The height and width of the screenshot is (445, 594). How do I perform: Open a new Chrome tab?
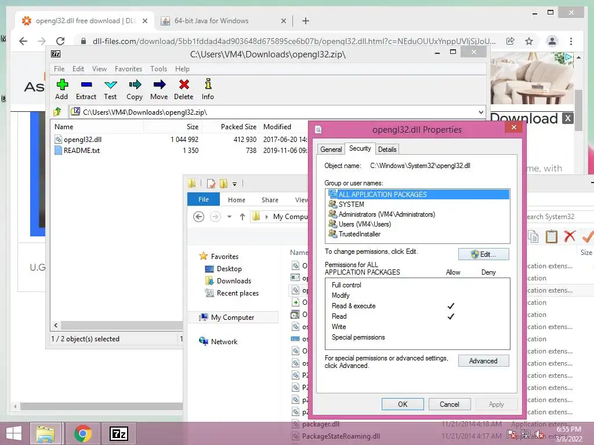pos(306,21)
